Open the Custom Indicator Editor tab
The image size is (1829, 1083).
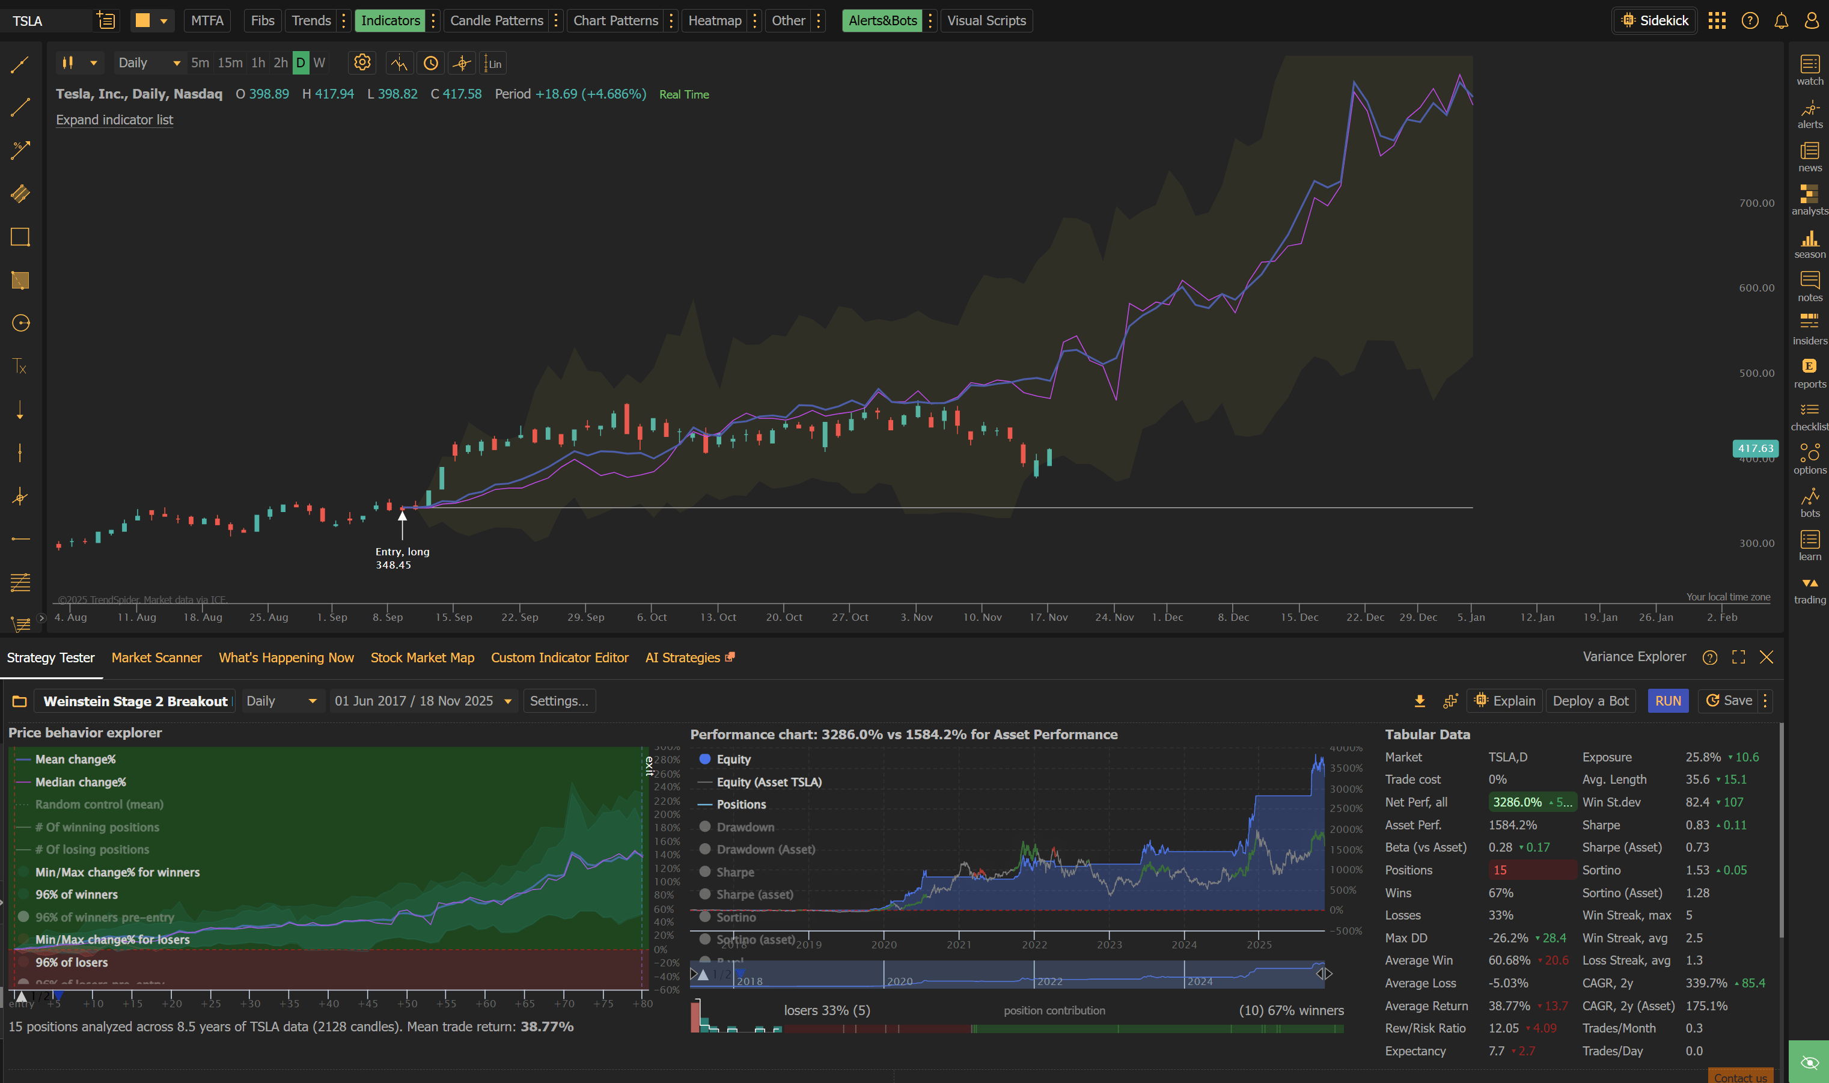click(x=559, y=657)
